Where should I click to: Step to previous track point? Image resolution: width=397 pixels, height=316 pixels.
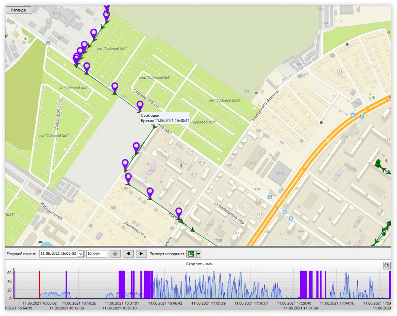tap(128, 254)
